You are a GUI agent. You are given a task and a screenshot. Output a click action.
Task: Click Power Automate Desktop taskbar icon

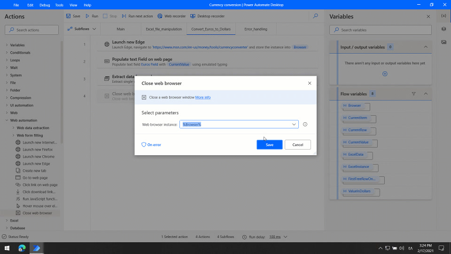[37, 248]
